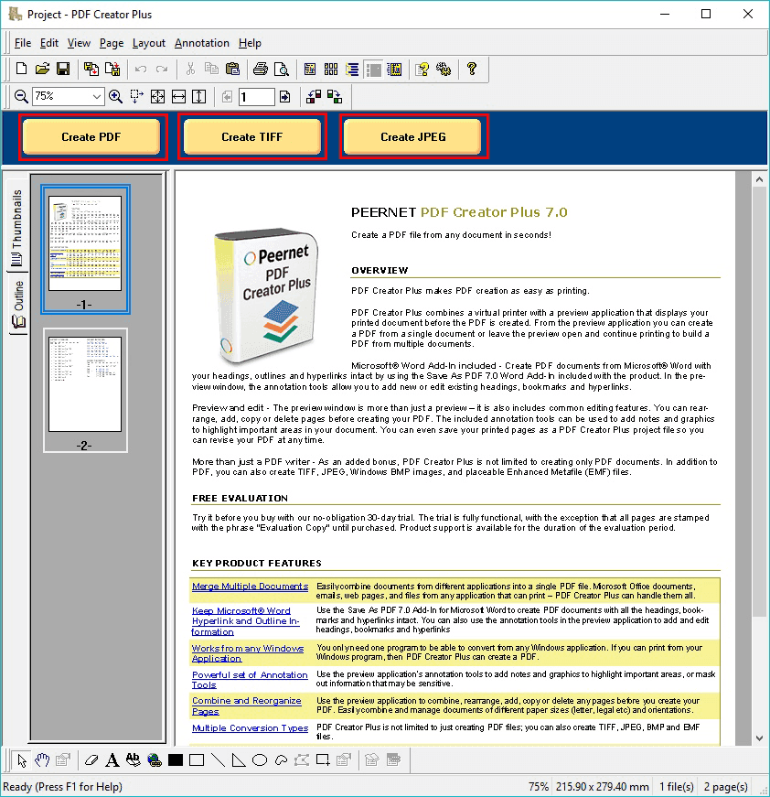Open the Annotation menu
This screenshot has height=797, width=770.
click(x=201, y=43)
